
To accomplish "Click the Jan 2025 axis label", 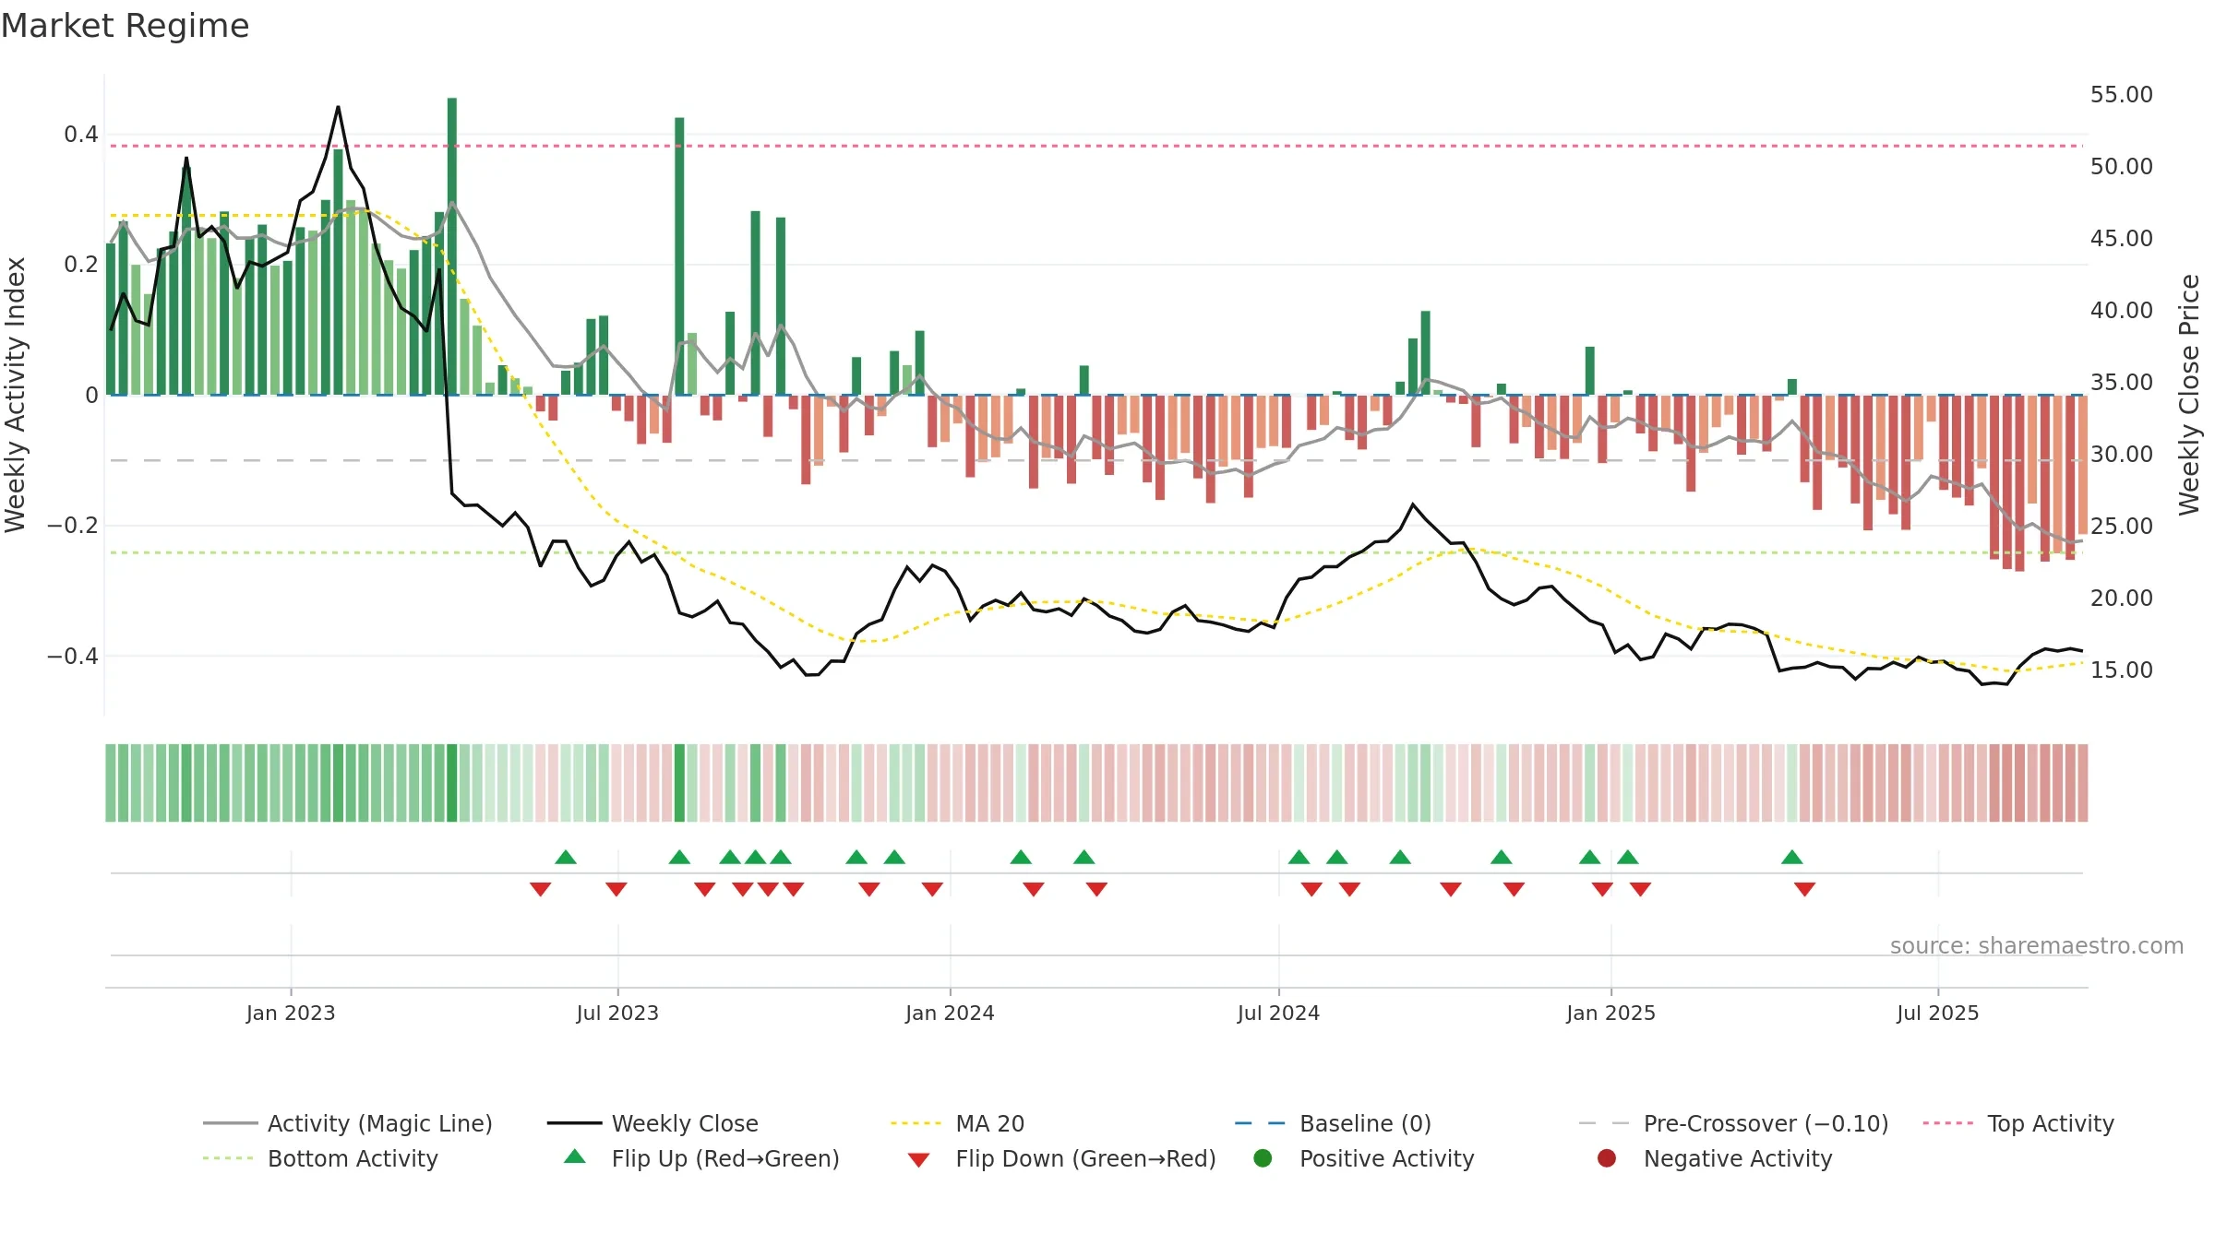I will [1610, 1013].
